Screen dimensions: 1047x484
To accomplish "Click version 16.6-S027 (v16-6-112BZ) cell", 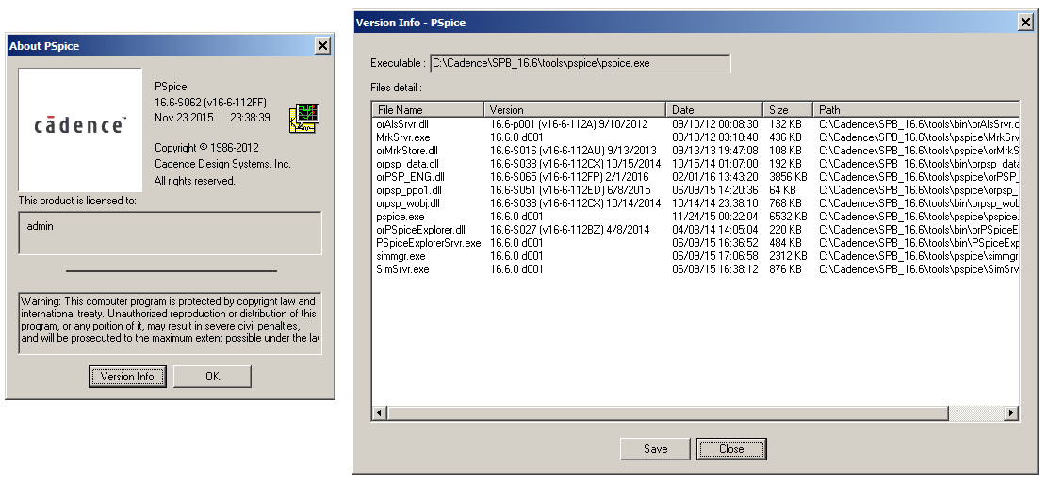I will (x=569, y=230).
